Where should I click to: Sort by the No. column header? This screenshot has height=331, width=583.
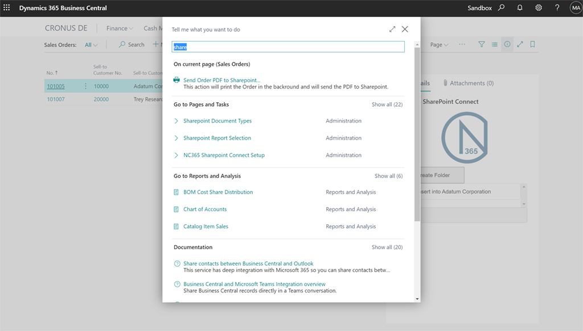tap(52, 73)
